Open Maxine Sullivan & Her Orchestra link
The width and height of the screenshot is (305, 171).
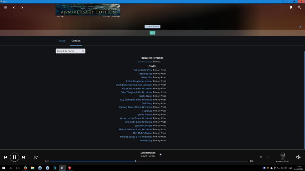[135, 129]
